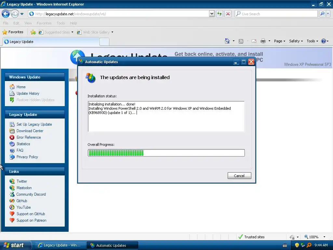This screenshot has height=250, width=333.
Task: Click Trusted sites security zone status
Action: pos(251,237)
